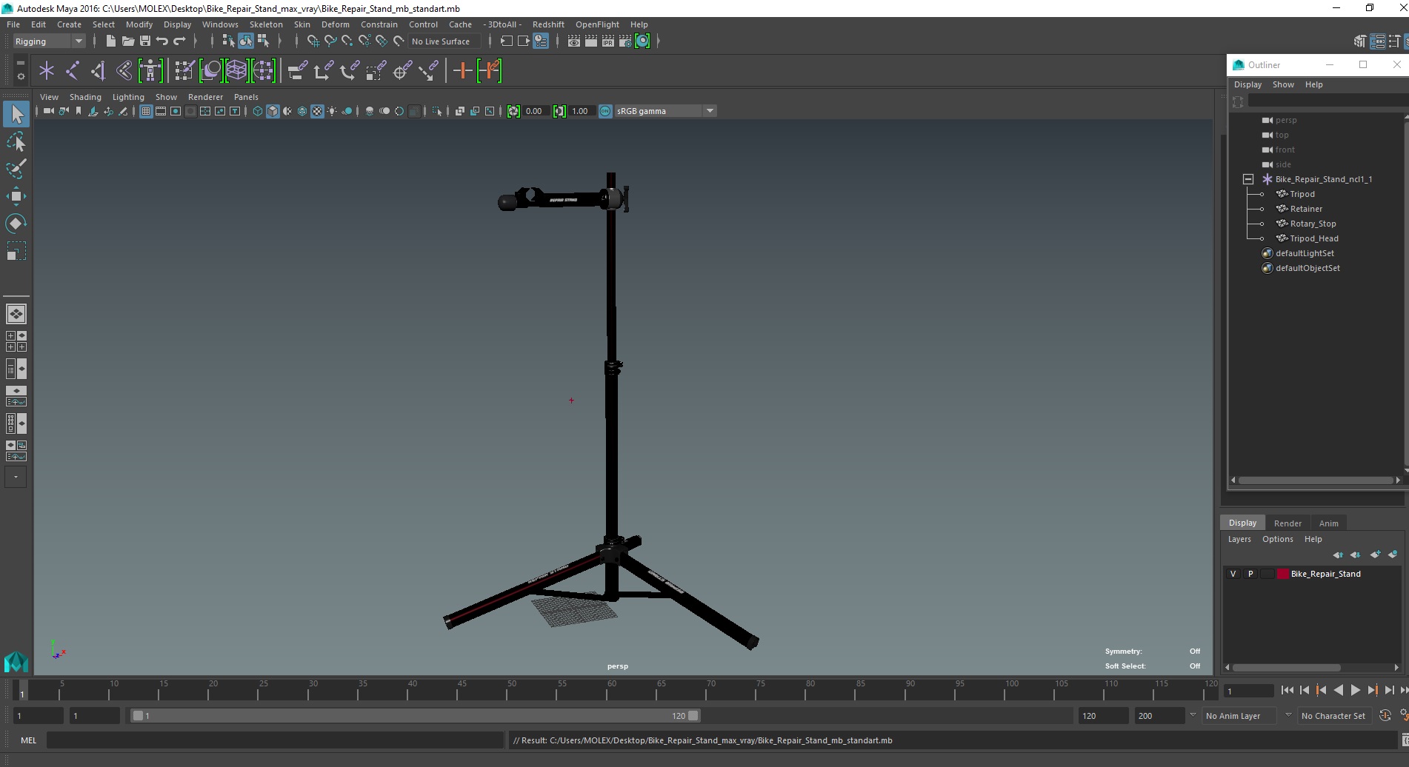Click the Undo arrow in the toolbar
Image resolution: width=1409 pixels, height=767 pixels.
click(162, 41)
